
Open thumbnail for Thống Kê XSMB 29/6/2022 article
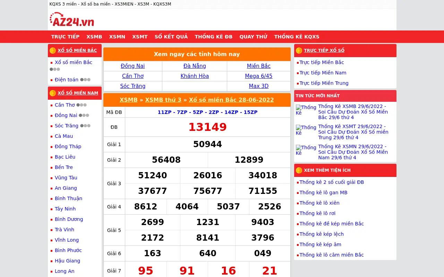click(306, 110)
